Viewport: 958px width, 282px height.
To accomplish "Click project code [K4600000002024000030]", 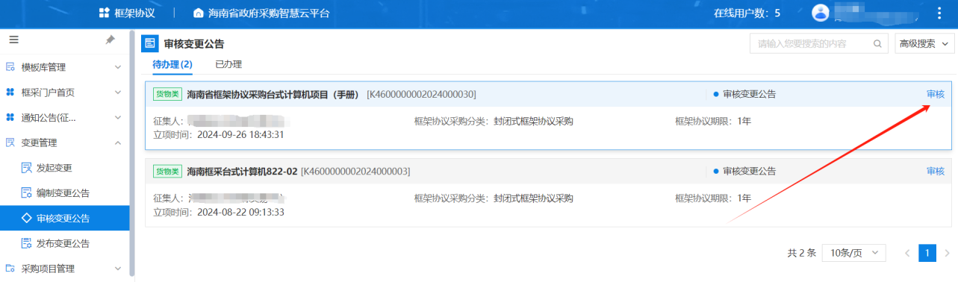I will tap(421, 94).
